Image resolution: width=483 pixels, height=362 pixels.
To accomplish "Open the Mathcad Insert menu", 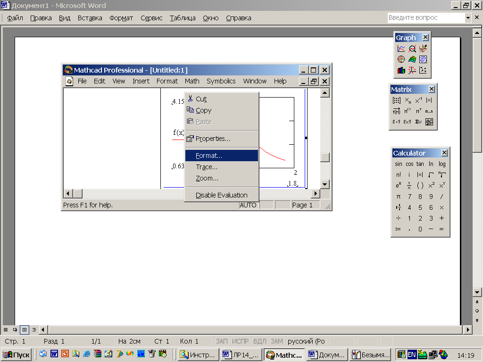I will click(141, 81).
